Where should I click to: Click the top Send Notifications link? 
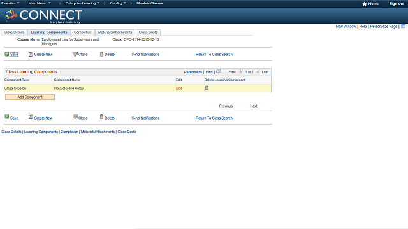pos(145,55)
